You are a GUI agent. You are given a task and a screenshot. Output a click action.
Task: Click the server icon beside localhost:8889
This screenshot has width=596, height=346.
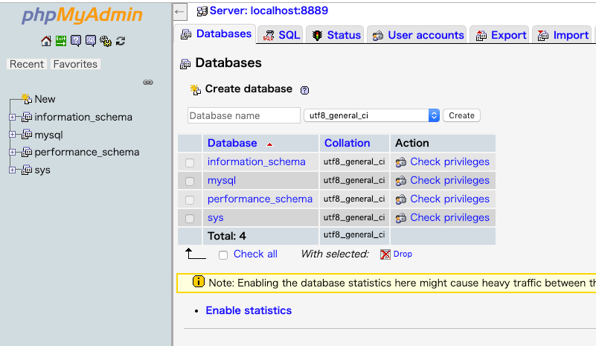[202, 11]
